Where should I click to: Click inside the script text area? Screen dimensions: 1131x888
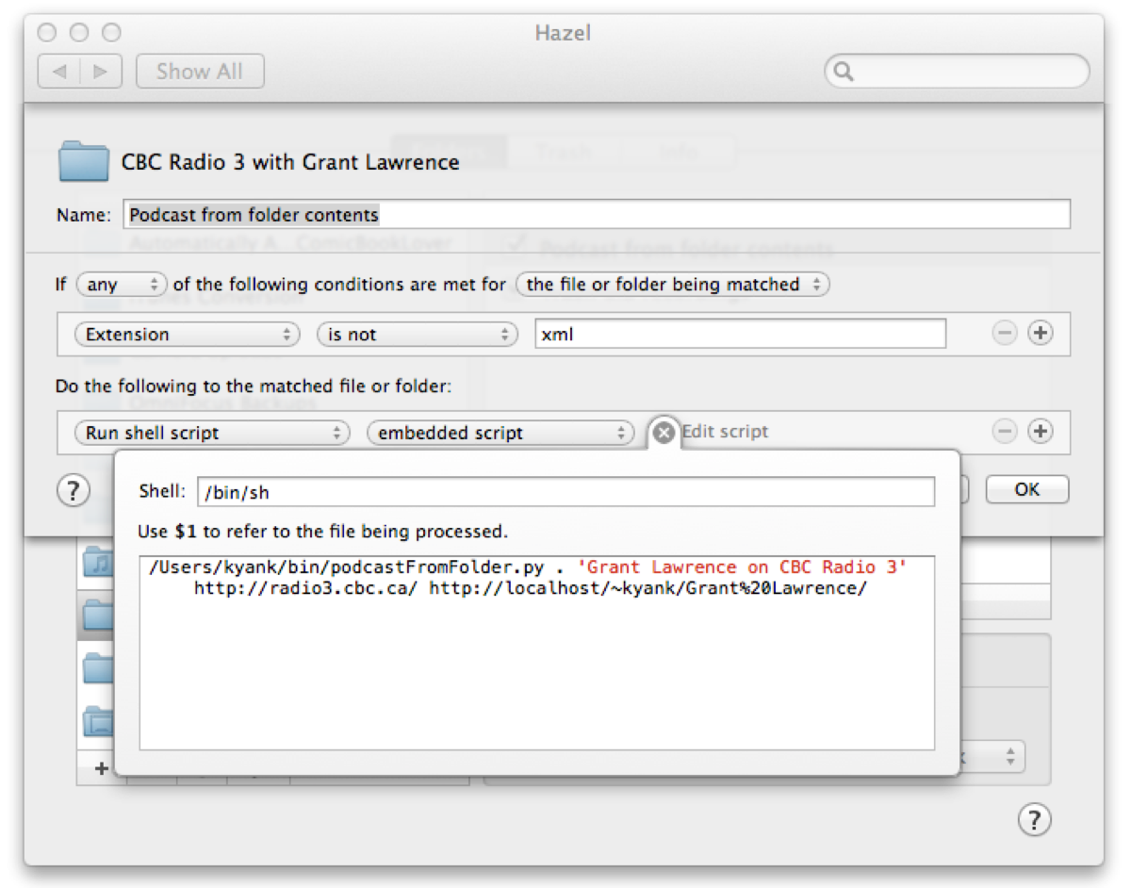click(x=537, y=652)
